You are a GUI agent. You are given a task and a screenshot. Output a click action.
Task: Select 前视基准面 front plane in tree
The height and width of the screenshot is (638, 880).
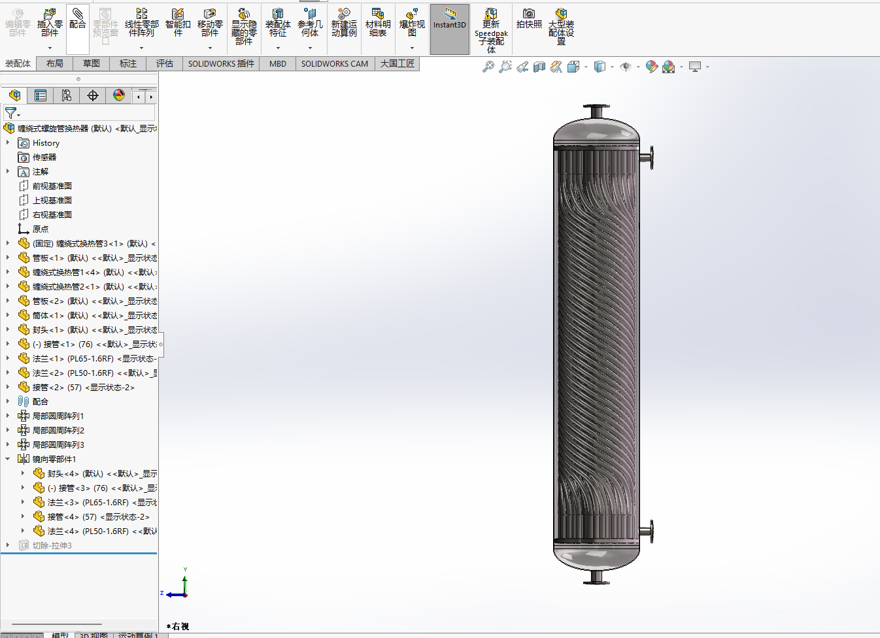52,186
